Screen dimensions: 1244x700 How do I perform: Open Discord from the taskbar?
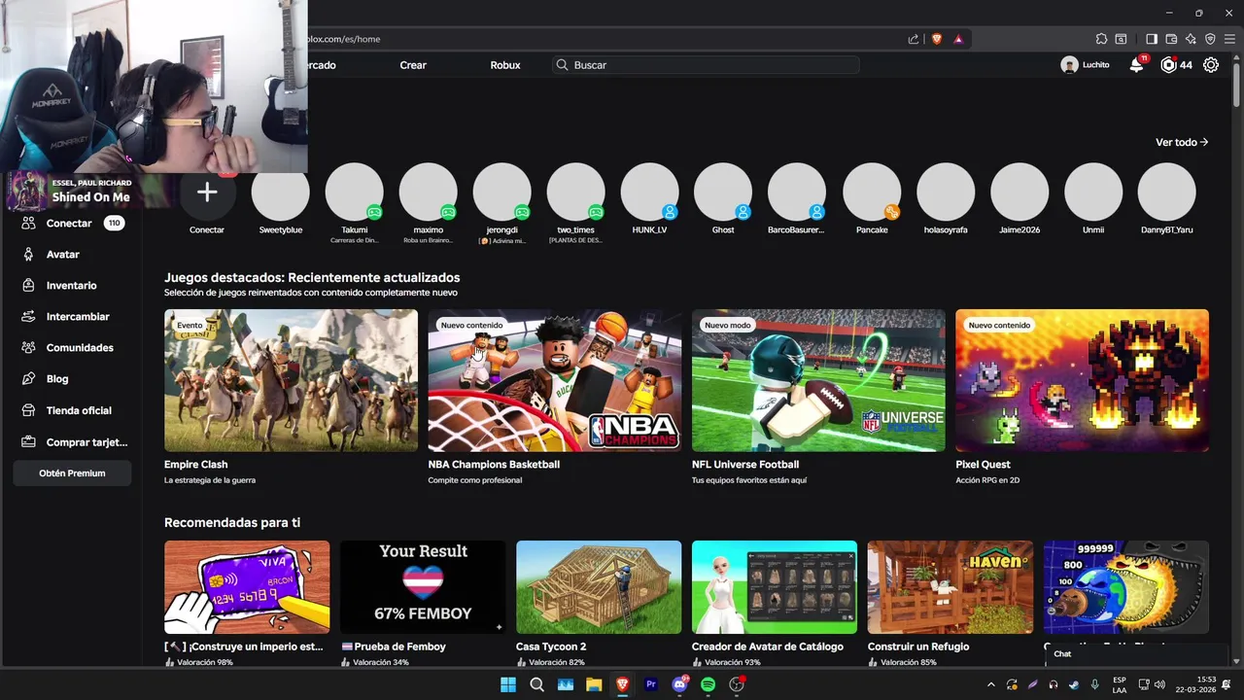(679, 684)
